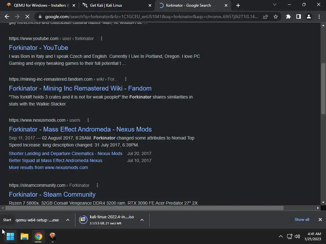The height and width of the screenshot is (244, 326).
Task: Share this page from the address bar
Action: [266, 17]
